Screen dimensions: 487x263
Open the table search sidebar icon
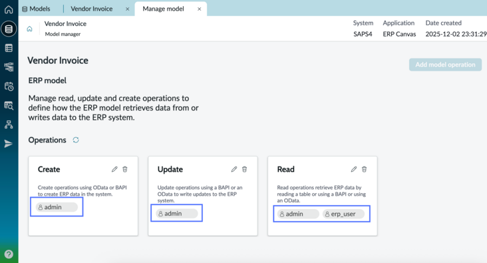[9, 105]
